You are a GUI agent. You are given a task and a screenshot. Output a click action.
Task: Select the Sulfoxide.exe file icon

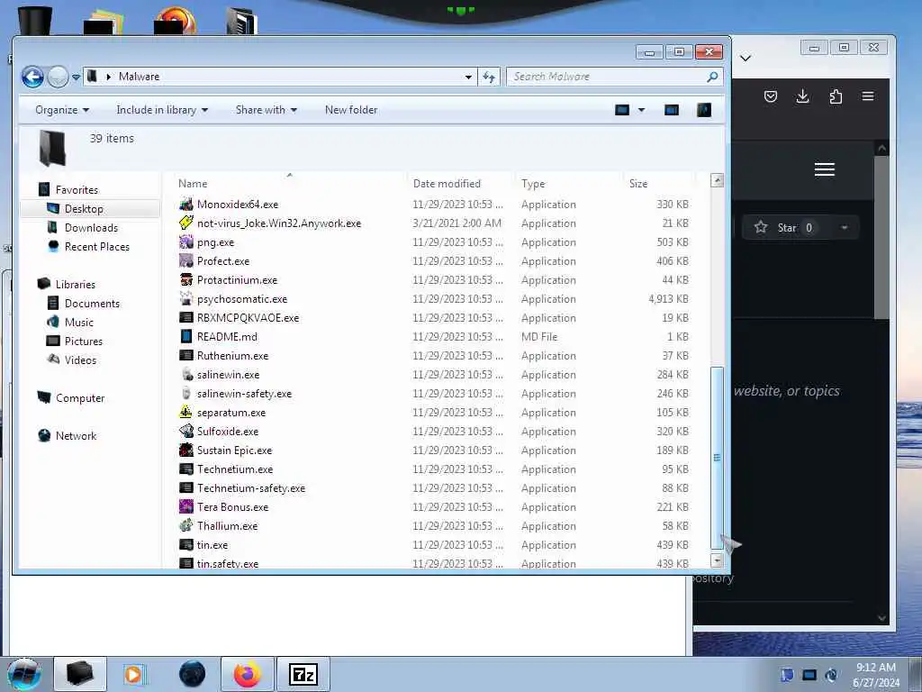pos(186,432)
